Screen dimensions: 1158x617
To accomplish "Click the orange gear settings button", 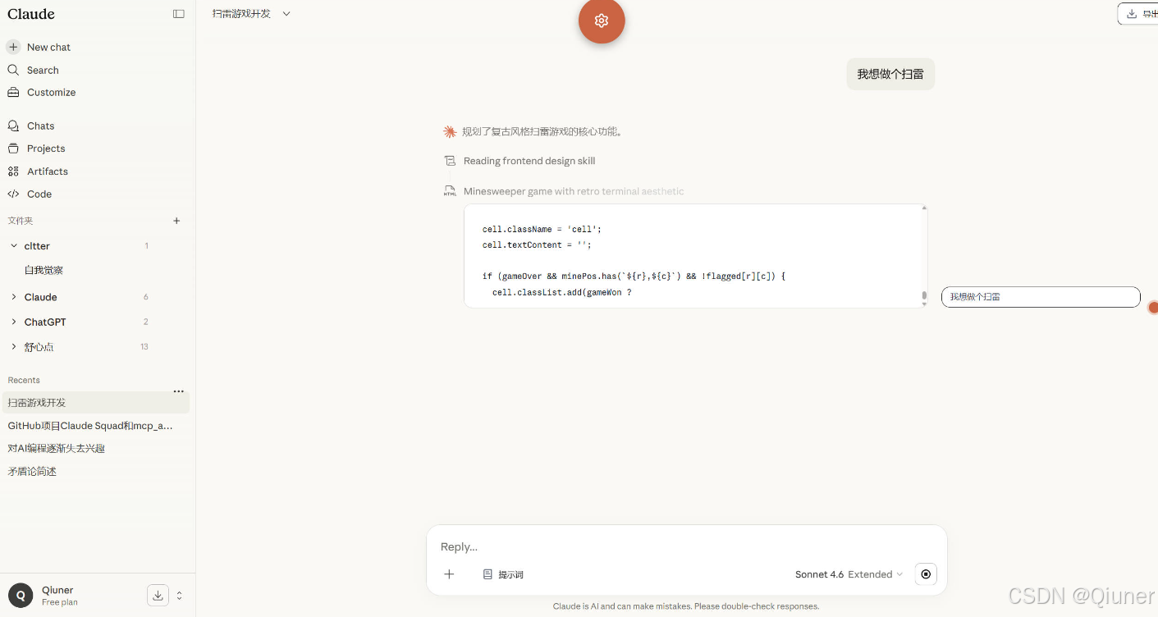I will (602, 21).
